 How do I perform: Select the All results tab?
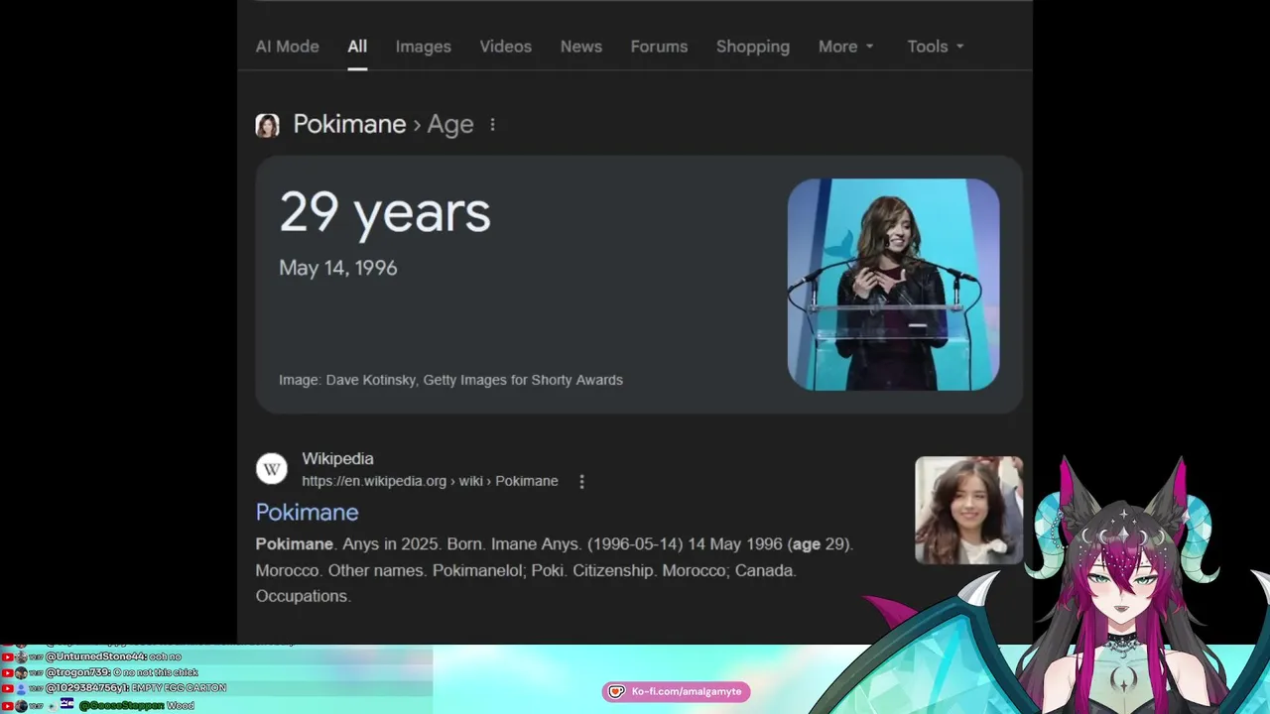pyautogui.click(x=357, y=47)
